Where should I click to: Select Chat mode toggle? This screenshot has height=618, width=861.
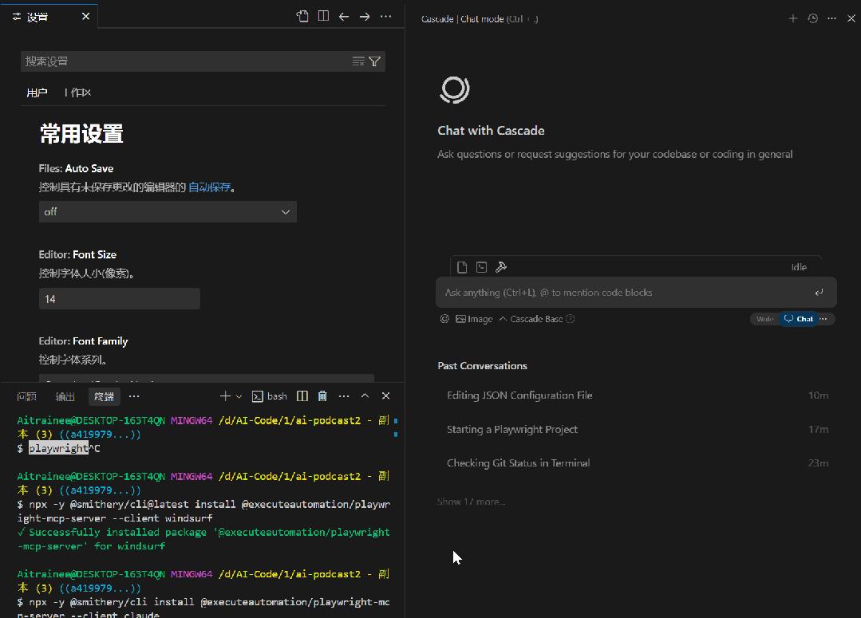click(799, 319)
